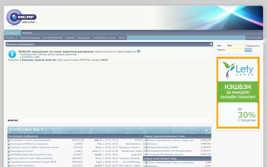Image resolution: width=267 pixels, height=167 pixels.
Task: Click the post icon beside 'На форуме остались еще выжившие'
Action: coord(9,140)
